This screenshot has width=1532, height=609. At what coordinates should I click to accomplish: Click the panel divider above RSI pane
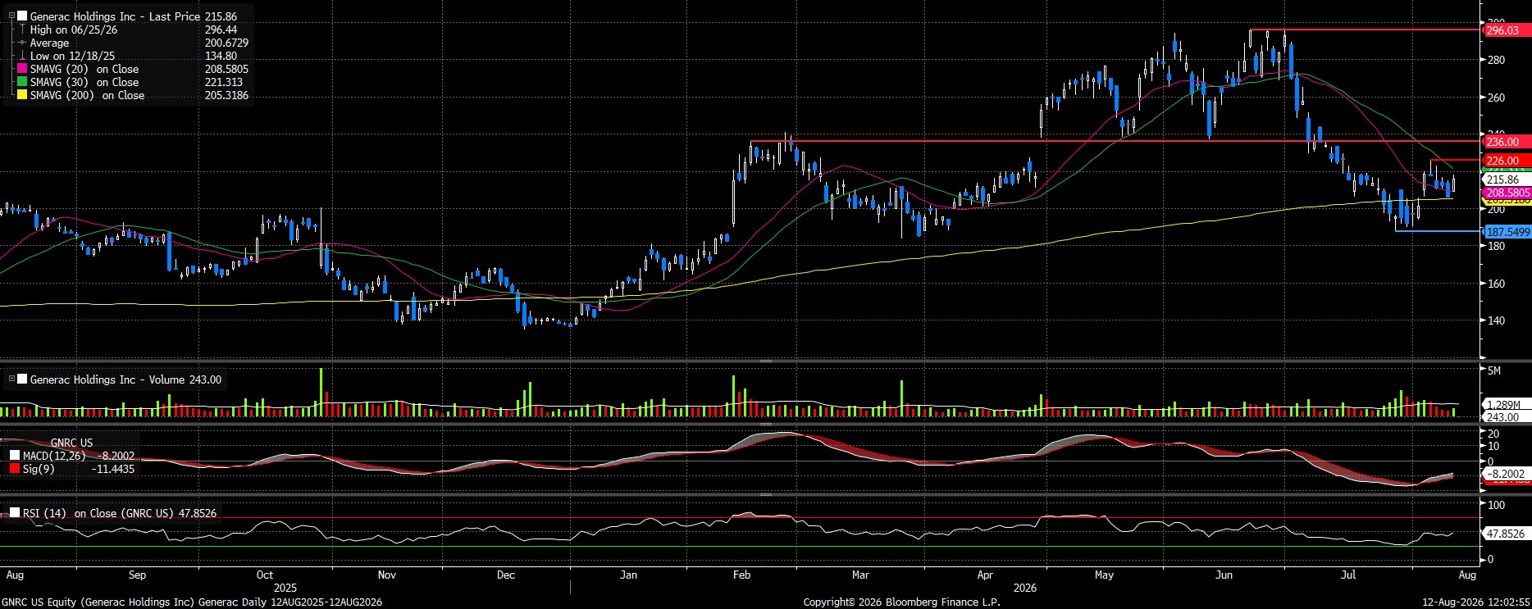pos(765,495)
